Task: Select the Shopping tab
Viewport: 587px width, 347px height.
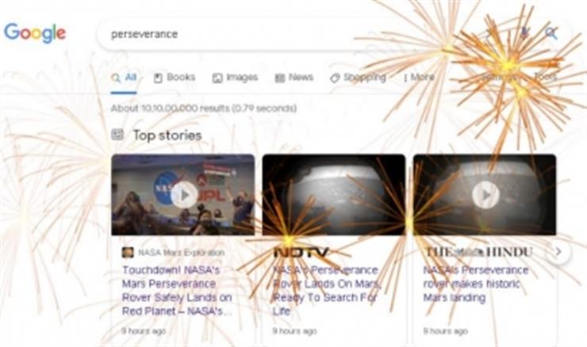Action: coord(358,78)
